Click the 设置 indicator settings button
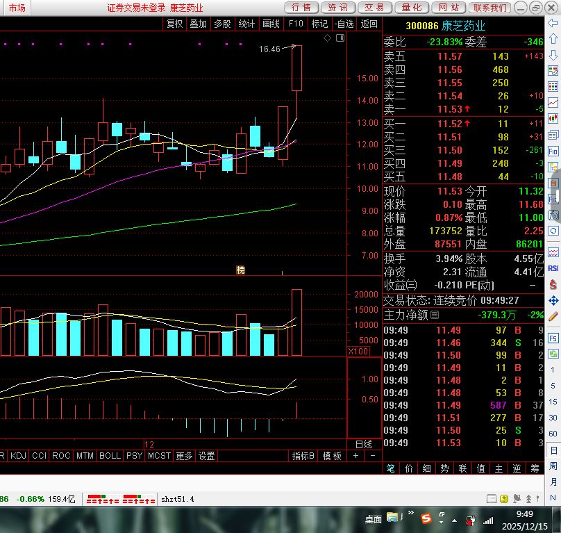Viewport: 561px width, 533px height. (206, 456)
